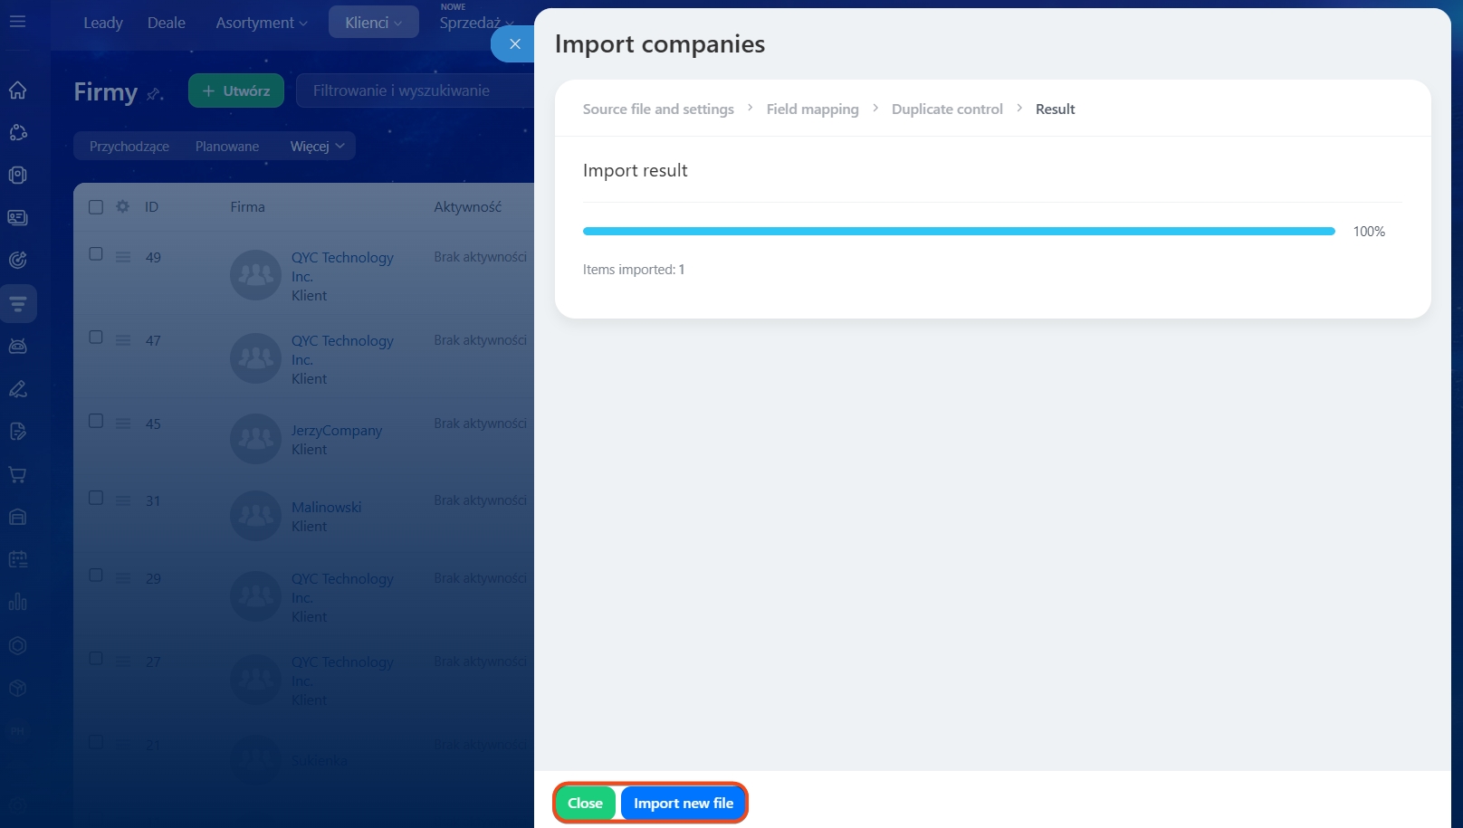Viewport: 1463px width, 828px height.
Task: Click the 'Items imported: 1' text
Action: [634, 270]
